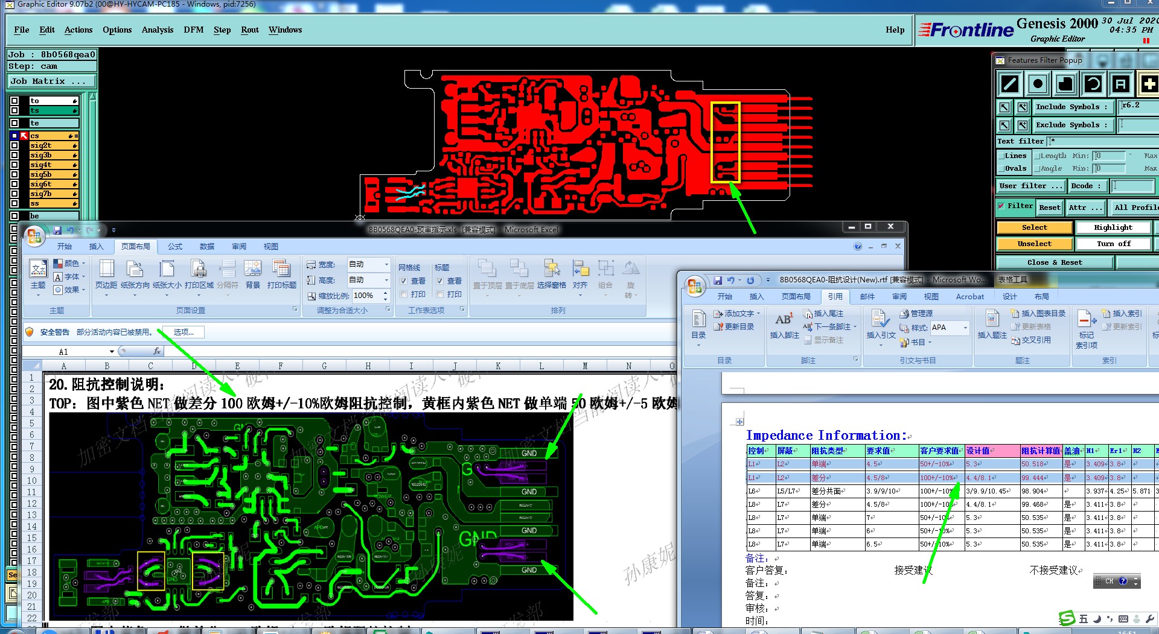Open Word citation Style APA dropdown
Viewport: 1159px width, 634px height.
coord(965,328)
